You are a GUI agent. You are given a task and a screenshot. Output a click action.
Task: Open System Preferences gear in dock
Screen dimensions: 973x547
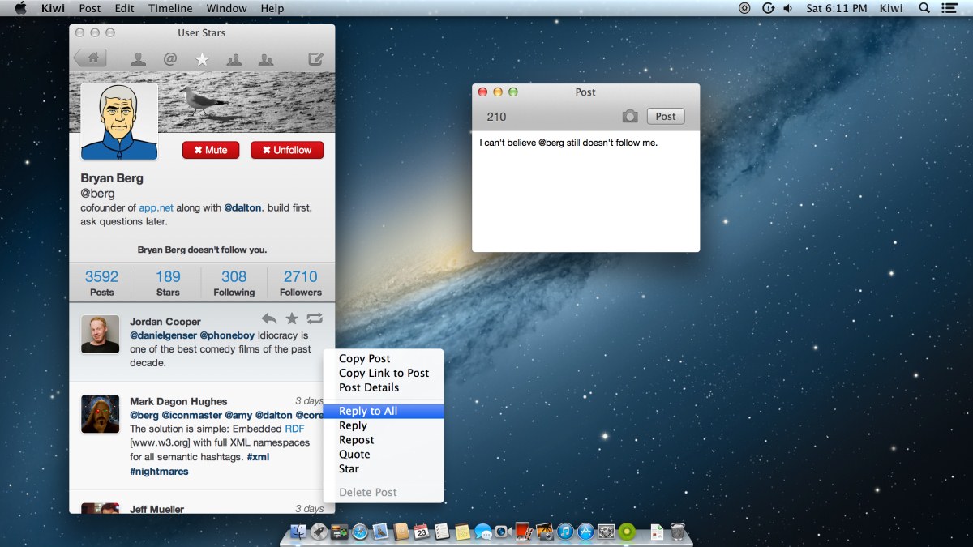pos(606,532)
